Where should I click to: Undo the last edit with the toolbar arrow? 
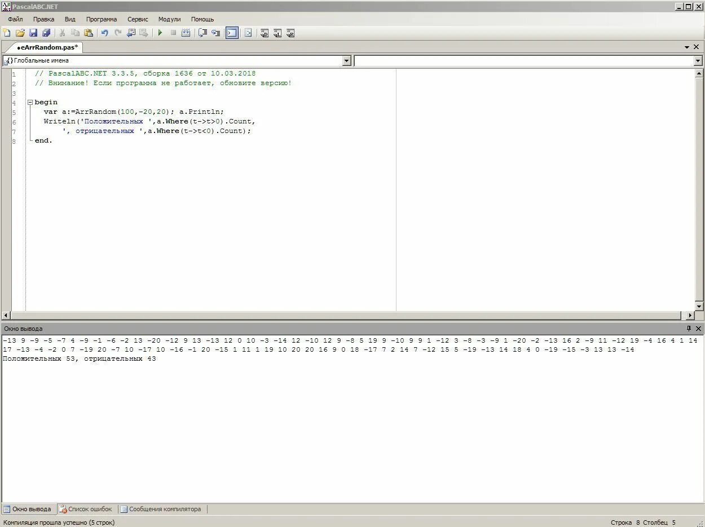(104, 33)
